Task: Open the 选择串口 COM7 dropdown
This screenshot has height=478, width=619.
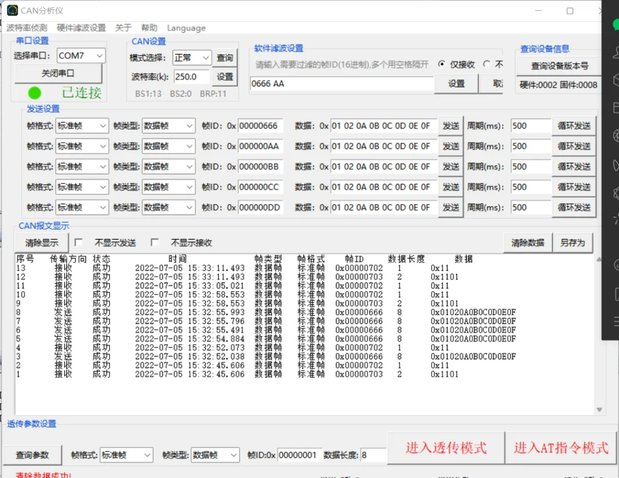Action: (x=81, y=56)
